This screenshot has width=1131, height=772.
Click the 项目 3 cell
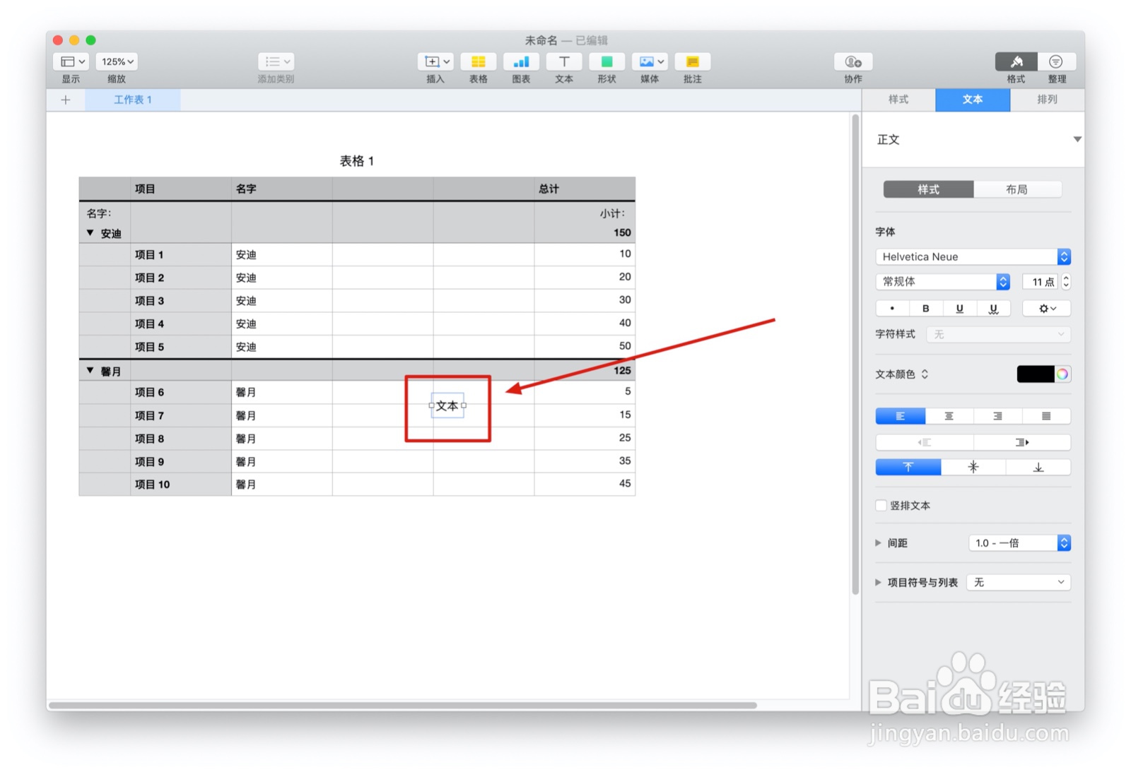(x=181, y=300)
